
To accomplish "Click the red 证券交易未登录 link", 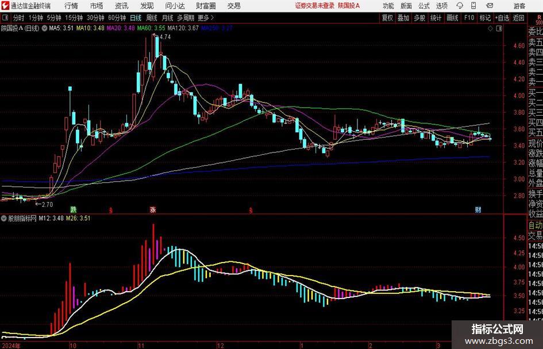I will point(315,6).
